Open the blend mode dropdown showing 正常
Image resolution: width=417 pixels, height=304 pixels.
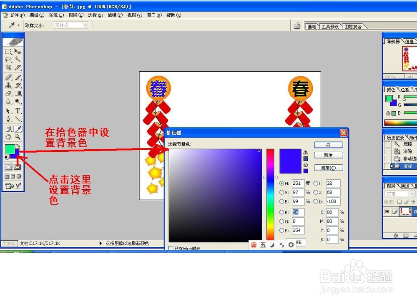399,194
